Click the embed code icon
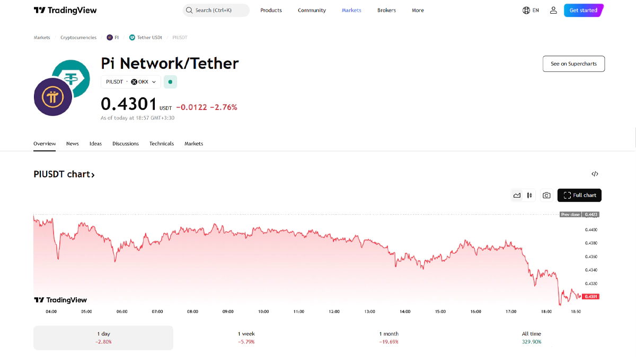636x357 pixels. pos(595,174)
